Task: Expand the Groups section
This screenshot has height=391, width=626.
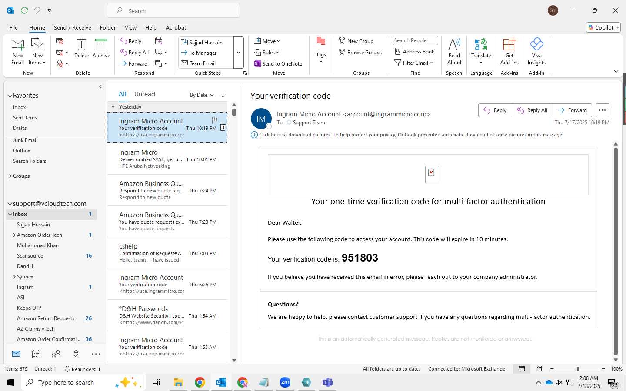Action: (x=10, y=176)
